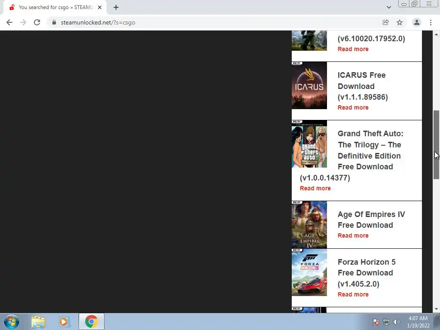440x330 pixels.
Task: Click Show desktop strip beside the clock
Action: coord(437,321)
